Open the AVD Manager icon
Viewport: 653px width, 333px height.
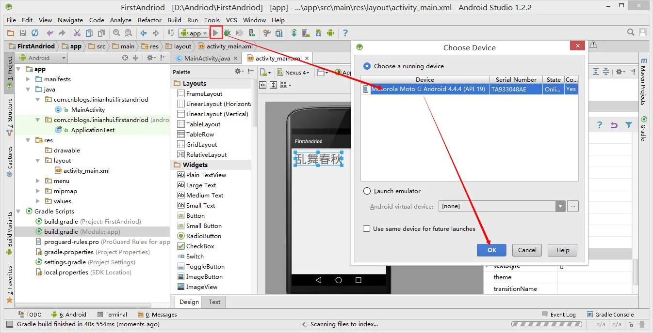(x=306, y=33)
